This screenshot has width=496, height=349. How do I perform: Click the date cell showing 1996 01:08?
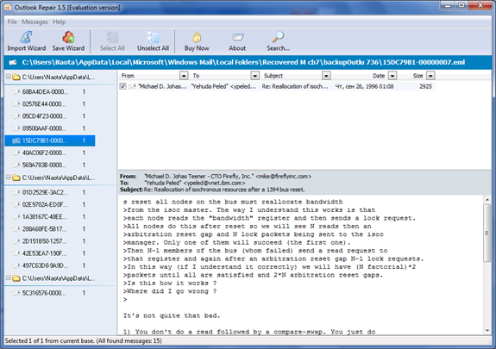[x=364, y=86]
